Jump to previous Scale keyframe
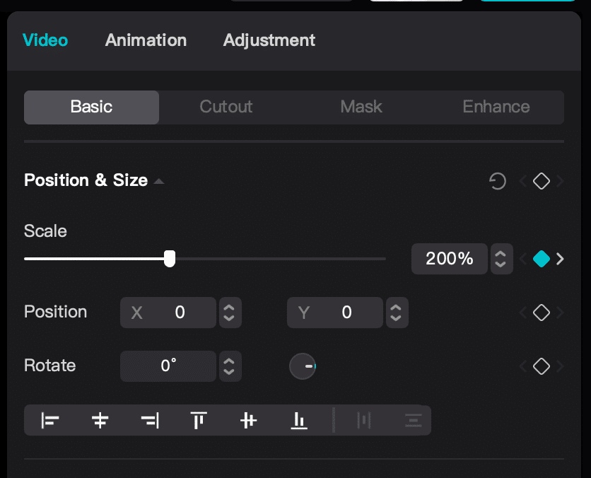The image size is (591, 478). coord(522,259)
